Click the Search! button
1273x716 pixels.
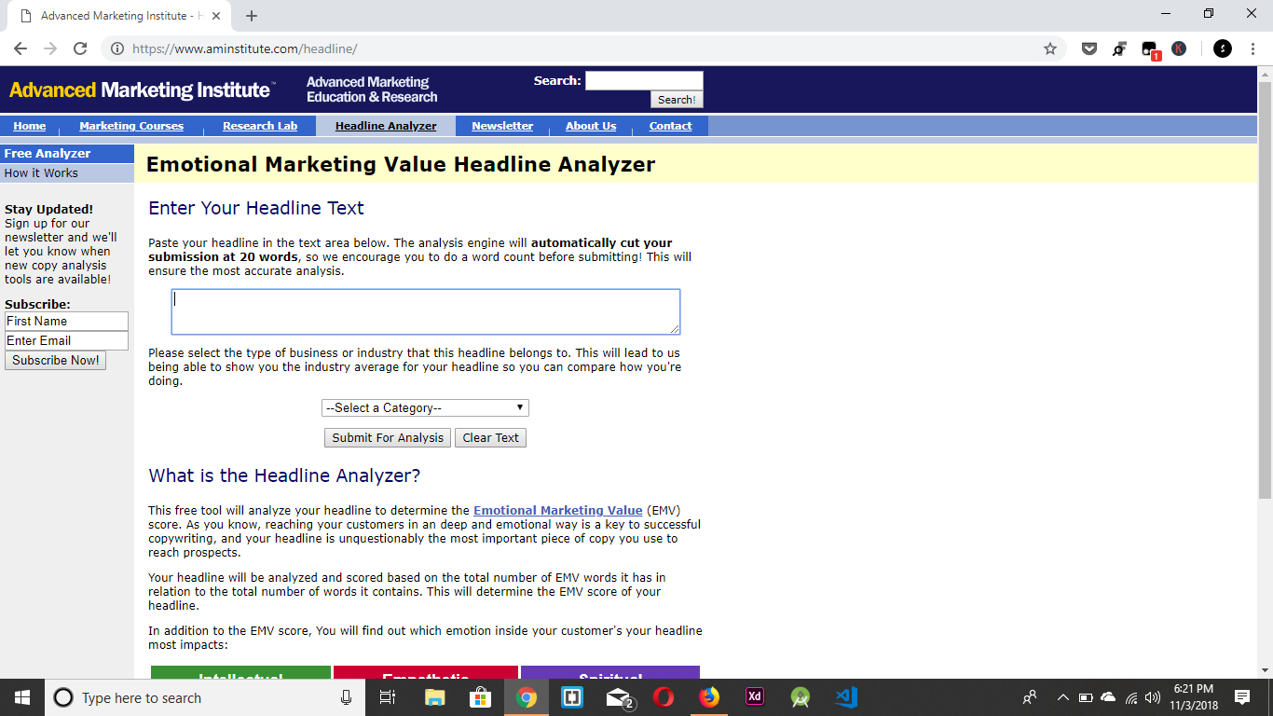point(677,100)
